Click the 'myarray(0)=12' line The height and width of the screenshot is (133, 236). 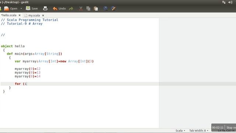click(x=28, y=69)
